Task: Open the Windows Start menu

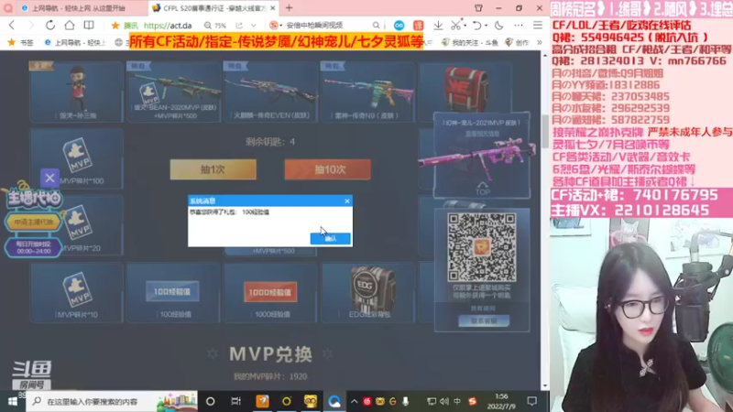Action: [13, 401]
